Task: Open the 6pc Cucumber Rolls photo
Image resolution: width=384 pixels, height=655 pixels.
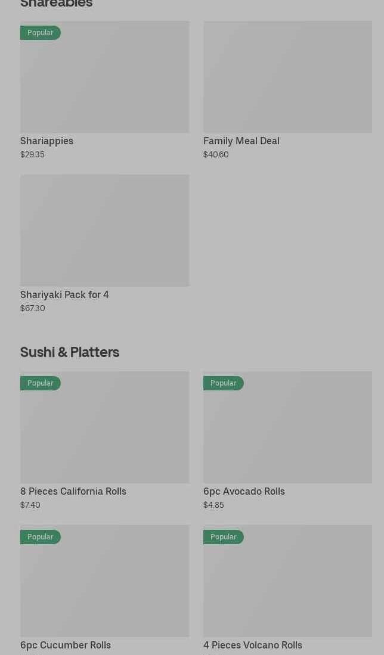Action: coord(104,587)
